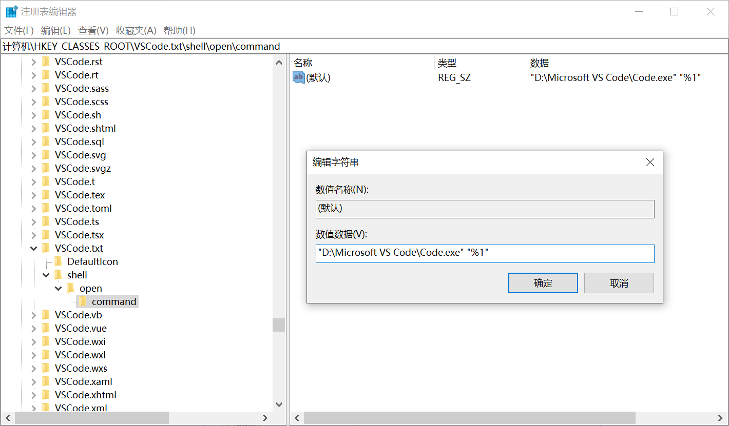Viewport: 729px width, 426px height.
Task: Expand the VSCode.tex tree node
Action: click(x=34, y=195)
